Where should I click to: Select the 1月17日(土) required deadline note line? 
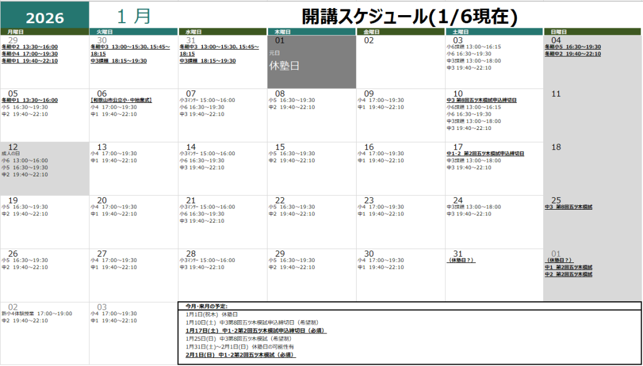256,330
